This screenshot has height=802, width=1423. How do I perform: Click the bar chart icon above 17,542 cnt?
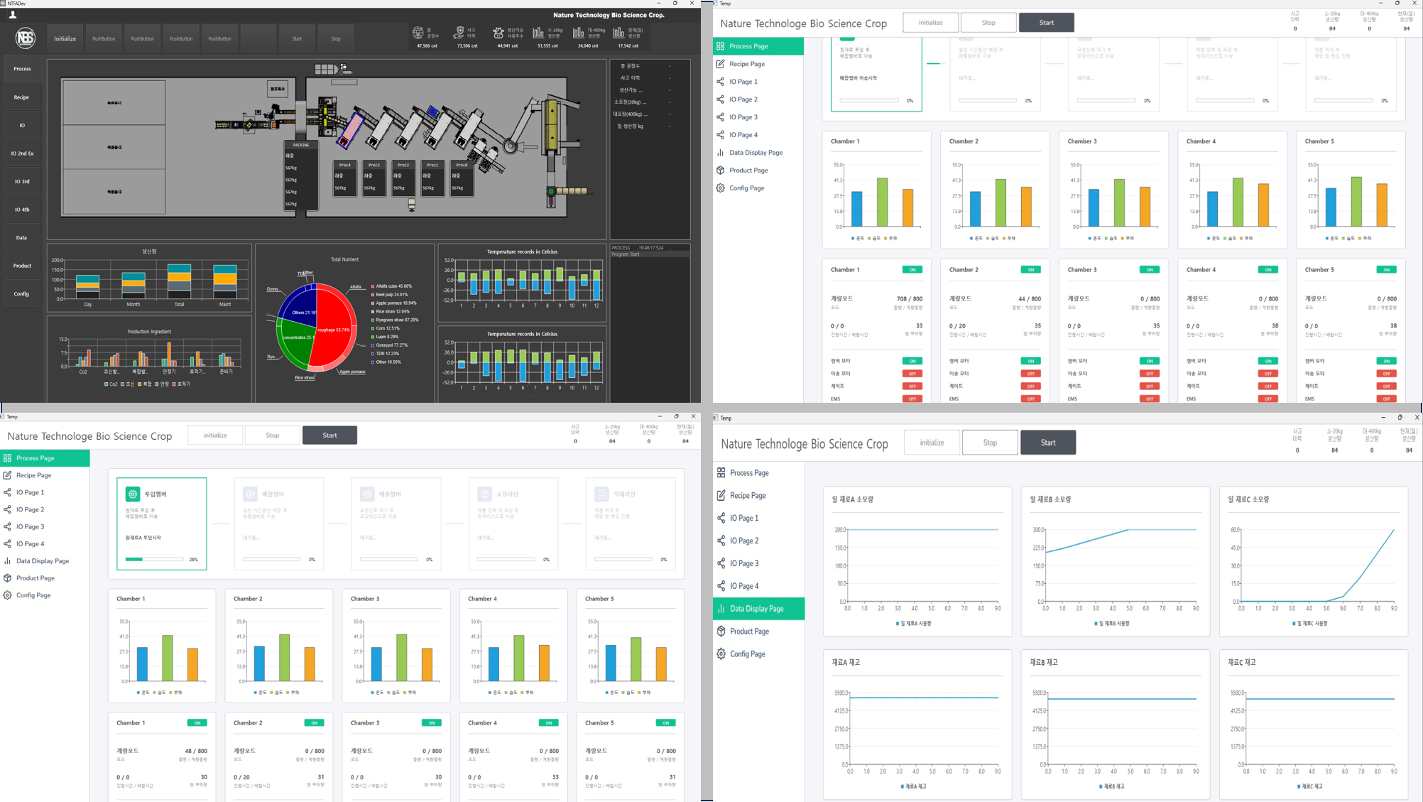[x=618, y=33]
